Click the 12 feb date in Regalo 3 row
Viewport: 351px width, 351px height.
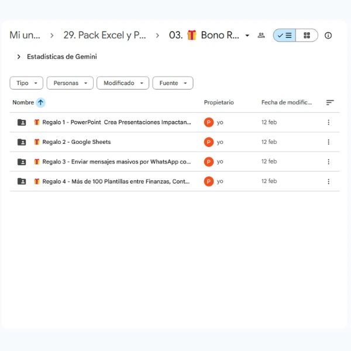pos(269,161)
